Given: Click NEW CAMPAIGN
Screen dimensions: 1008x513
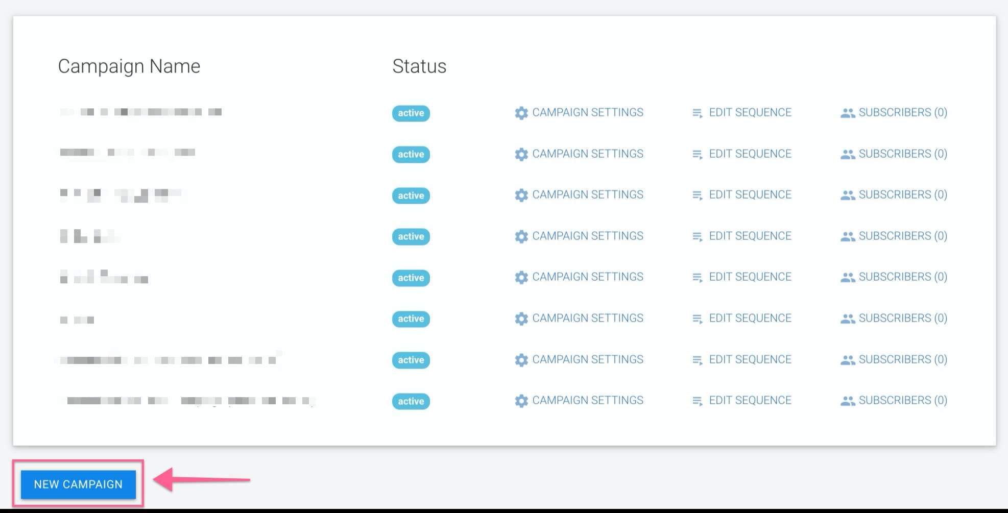Looking at the screenshot, I should [78, 484].
